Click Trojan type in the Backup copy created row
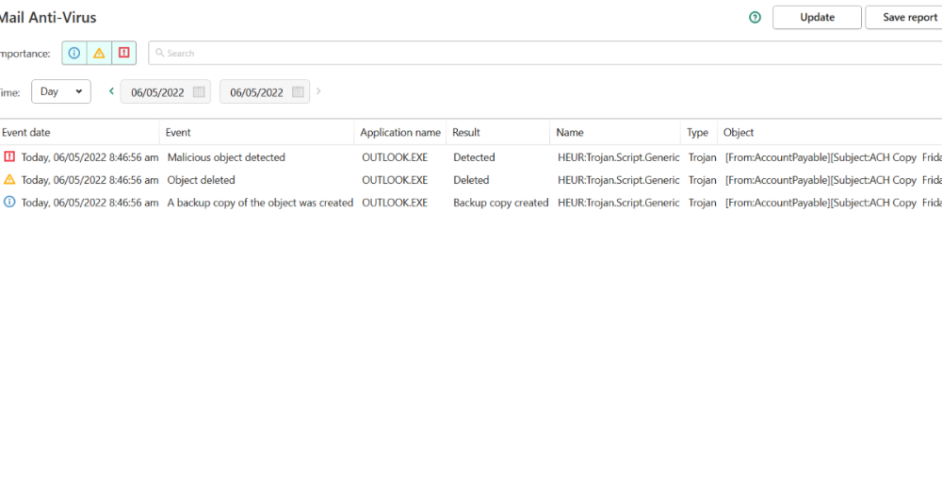942x491 pixels. click(703, 203)
